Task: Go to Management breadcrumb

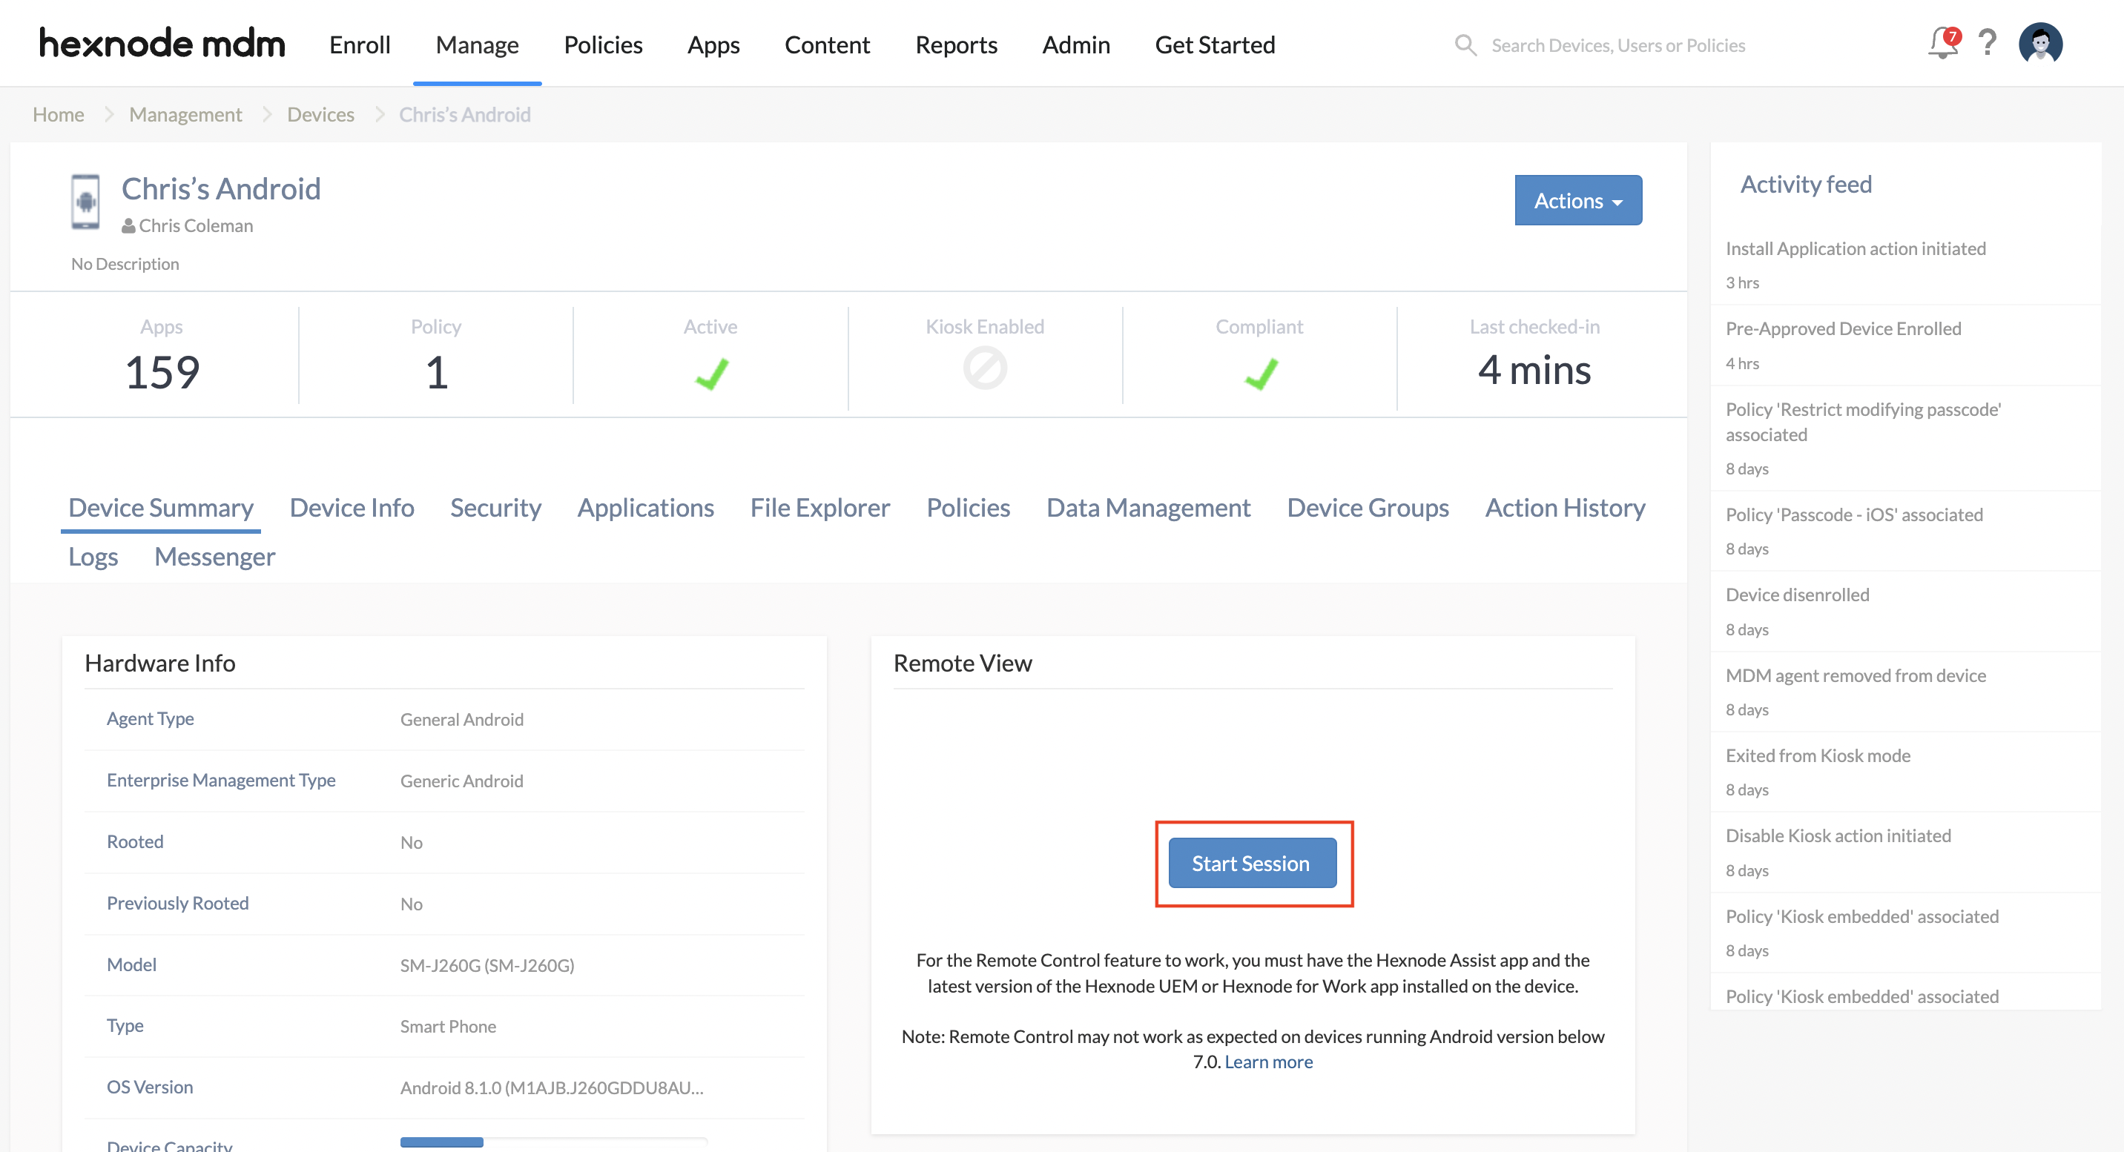Action: (185, 115)
